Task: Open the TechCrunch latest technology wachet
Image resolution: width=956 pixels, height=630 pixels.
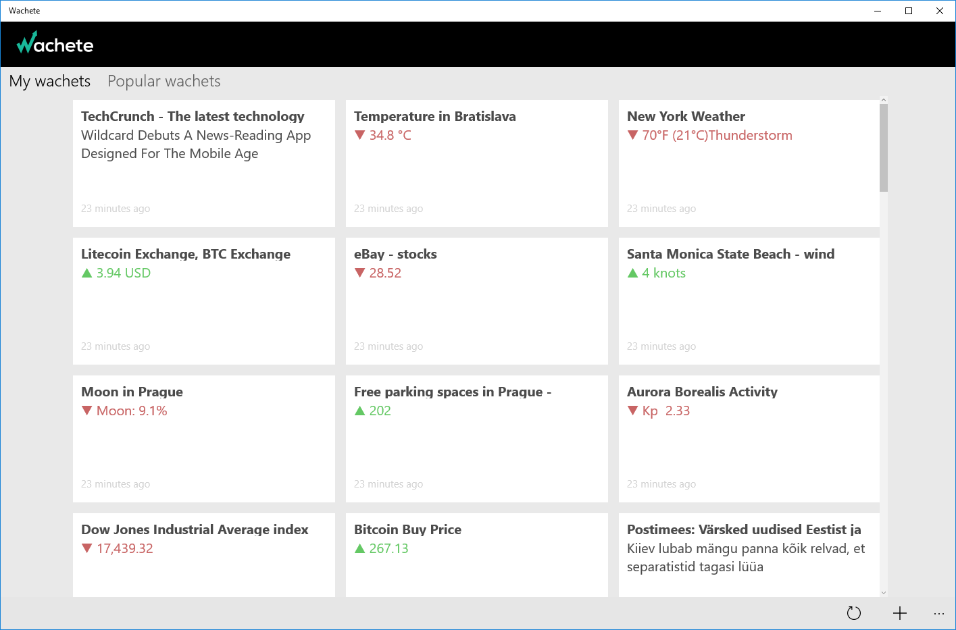Action: pyautogui.click(x=204, y=163)
